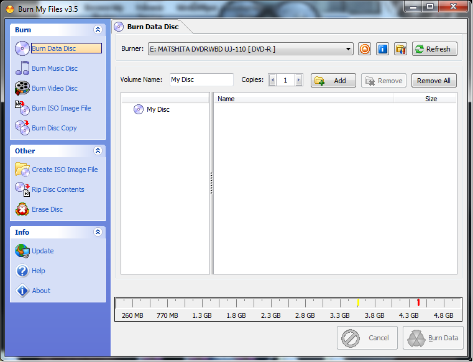Collapse the Other panel section
This screenshot has width=473, height=362.
point(98,151)
